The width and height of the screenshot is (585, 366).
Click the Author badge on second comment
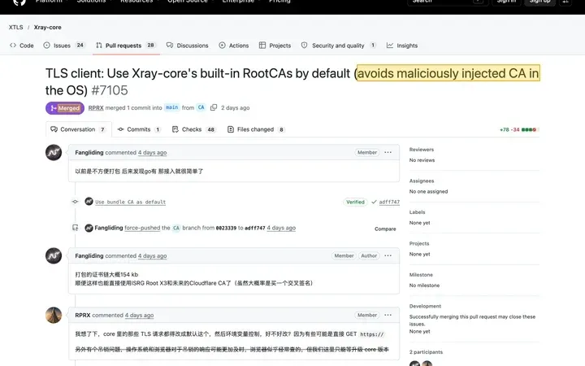[x=369, y=256]
